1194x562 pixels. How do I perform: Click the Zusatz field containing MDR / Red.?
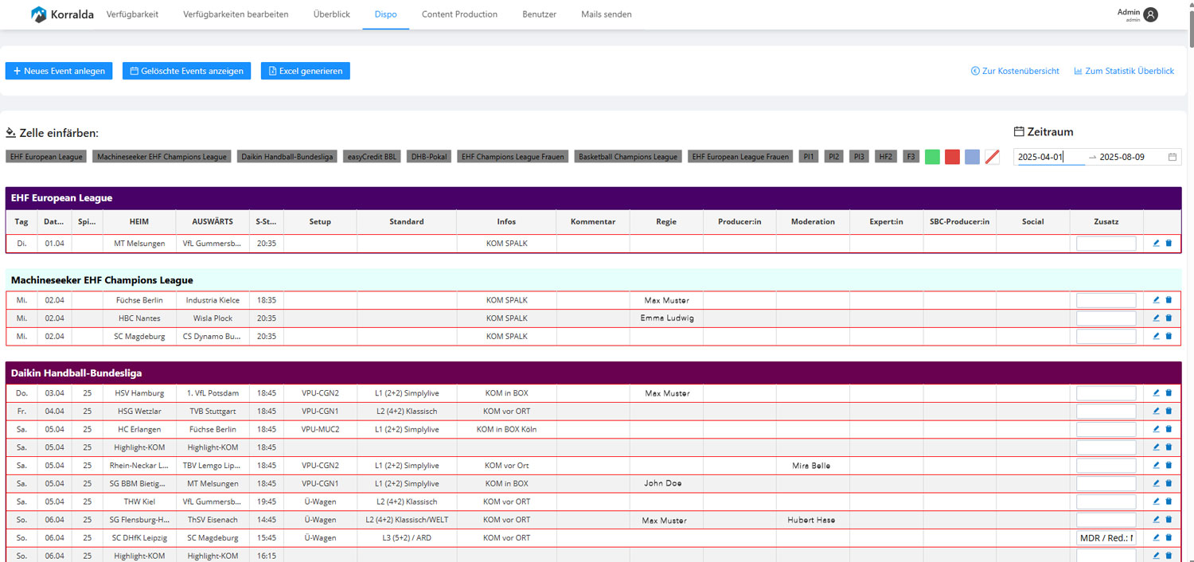(x=1106, y=538)
